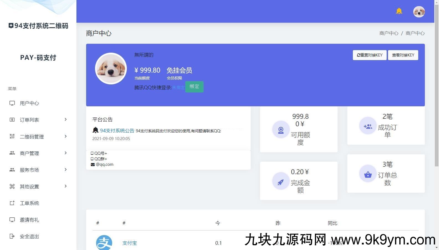Open 用户中心 from the sidebar
Viewport: 439px width, 250px height.
(x=29, y=103)
